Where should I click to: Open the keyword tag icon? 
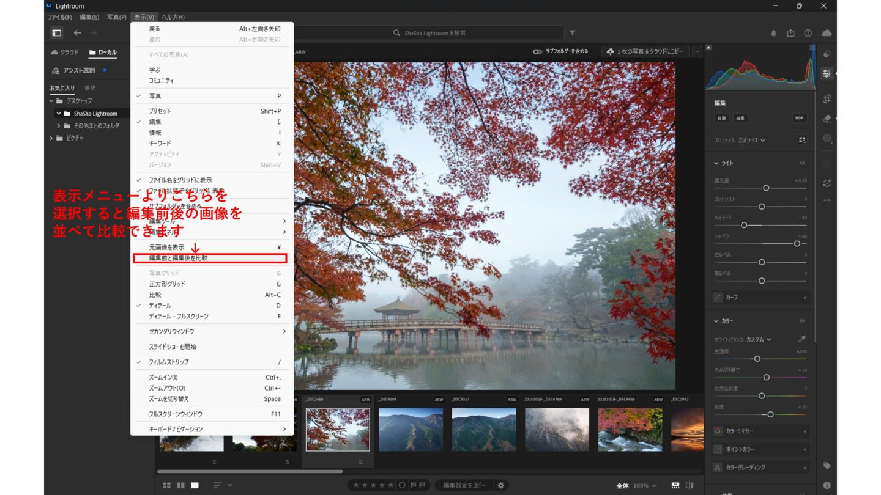(827, 466)
